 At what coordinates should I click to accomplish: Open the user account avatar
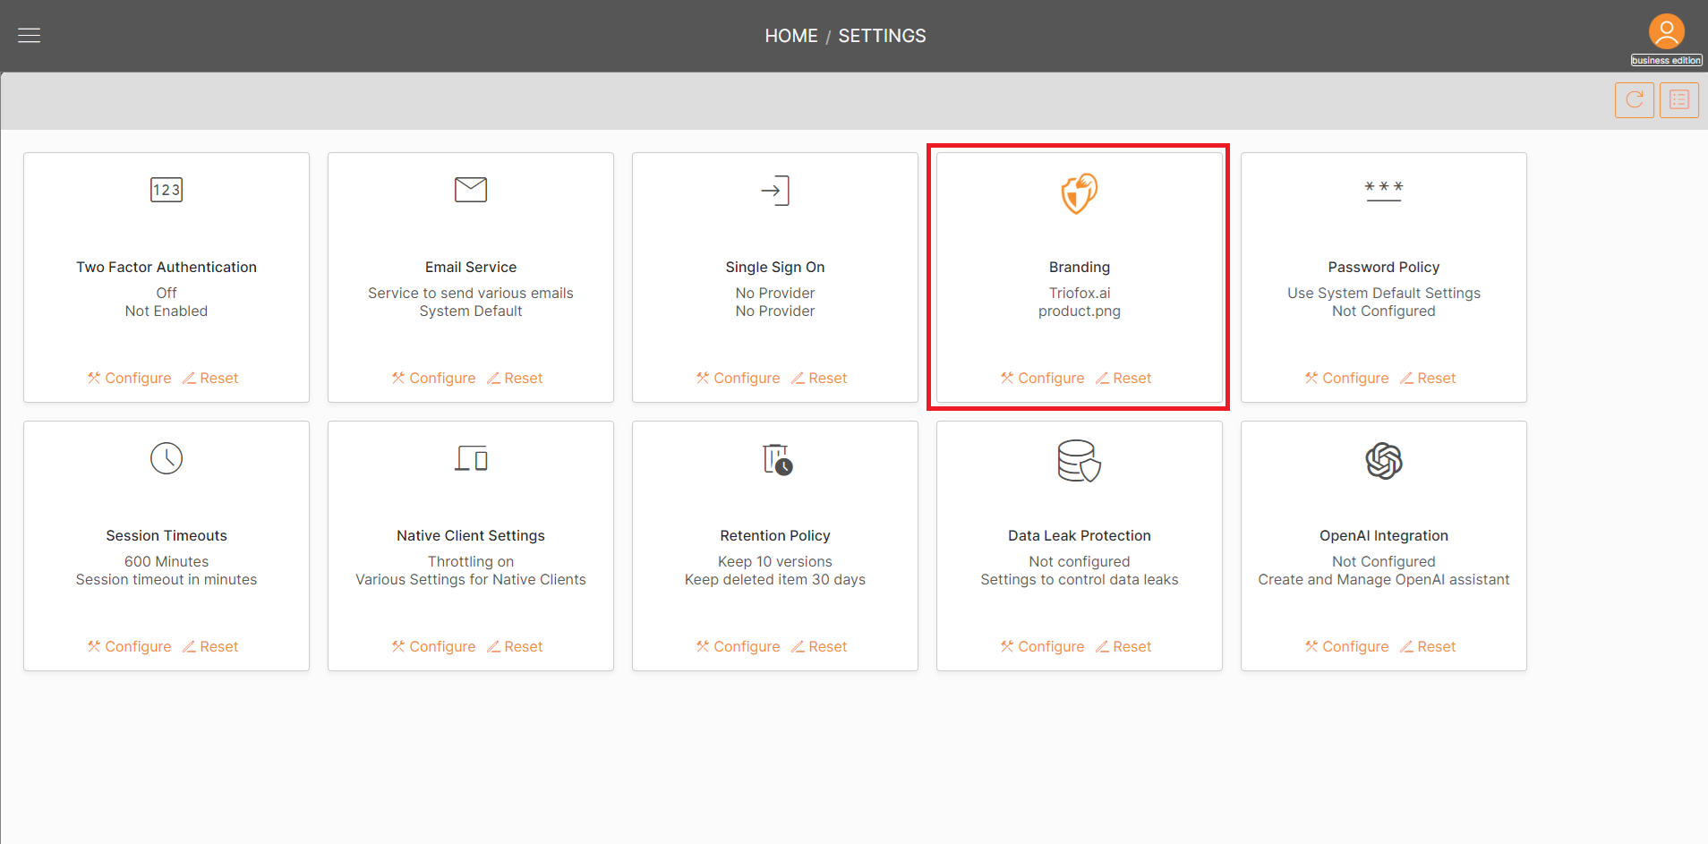tap(1665, 30)
